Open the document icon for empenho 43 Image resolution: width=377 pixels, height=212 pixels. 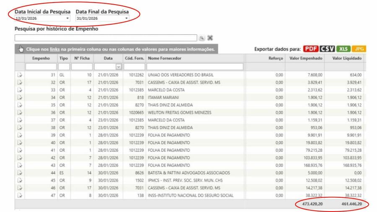pyautogui.click(x=20, y=165)
